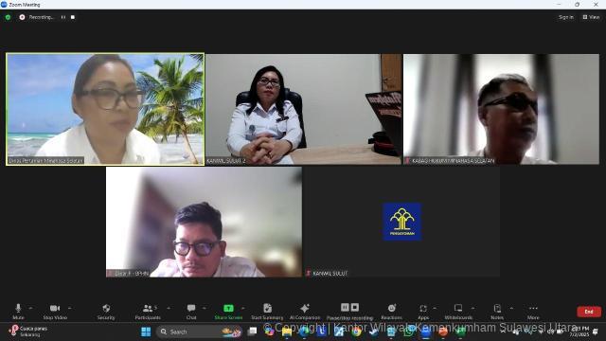
Task: Open AI Companion
Action: tap(305, 312)
